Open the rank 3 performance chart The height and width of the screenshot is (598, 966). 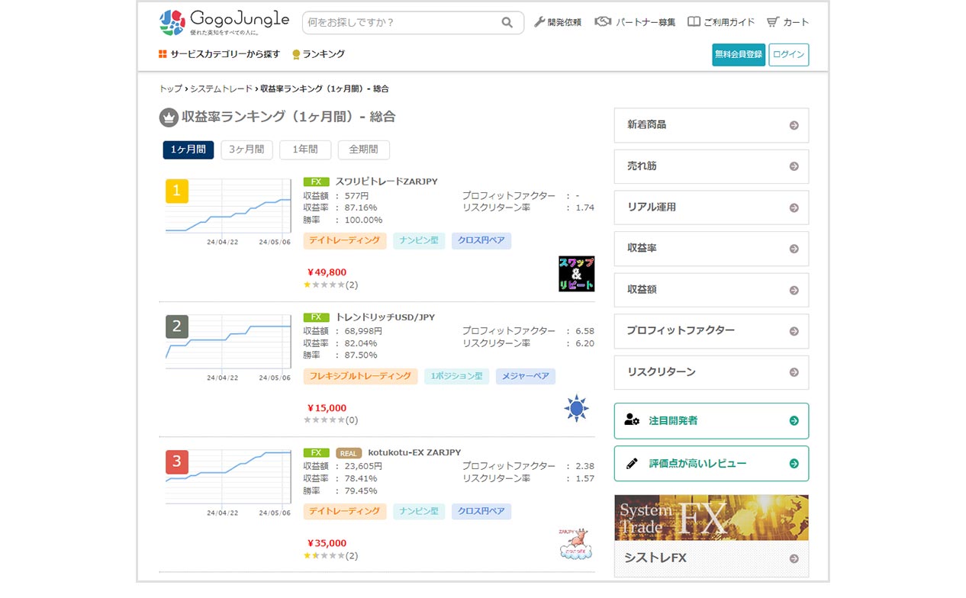(228, 481)
